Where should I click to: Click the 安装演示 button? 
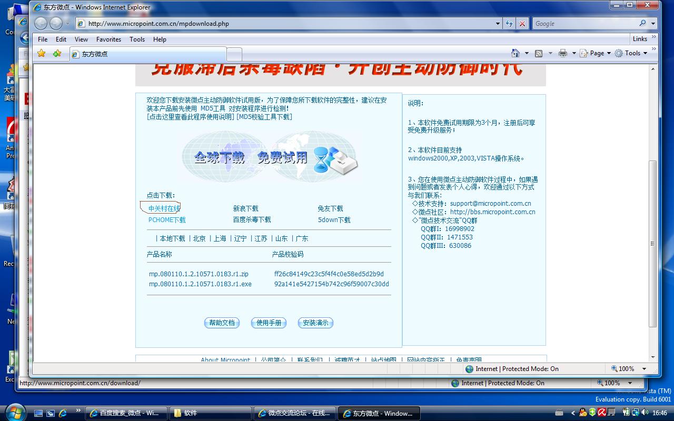tap(315, 323)
